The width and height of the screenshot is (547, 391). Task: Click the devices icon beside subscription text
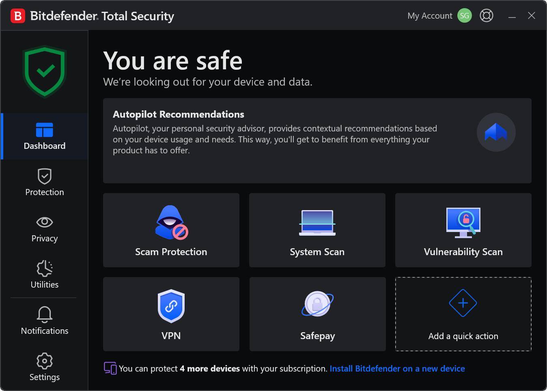(x=110, y=368)
